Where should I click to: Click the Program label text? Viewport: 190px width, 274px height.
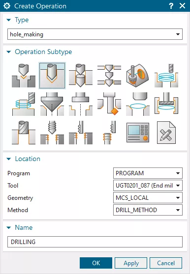pos(19,173)
